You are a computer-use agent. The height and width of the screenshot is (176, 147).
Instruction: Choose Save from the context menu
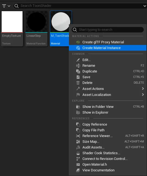pos(108,77)
